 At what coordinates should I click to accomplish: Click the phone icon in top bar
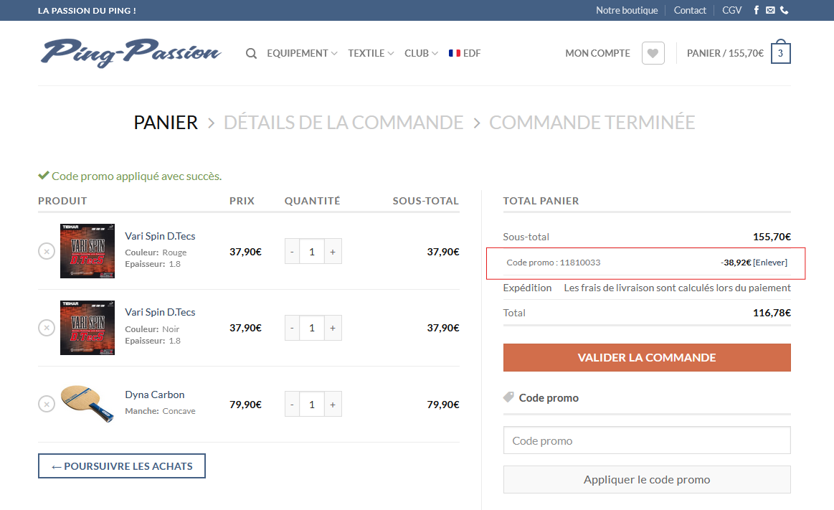click(x=785, y=10)
